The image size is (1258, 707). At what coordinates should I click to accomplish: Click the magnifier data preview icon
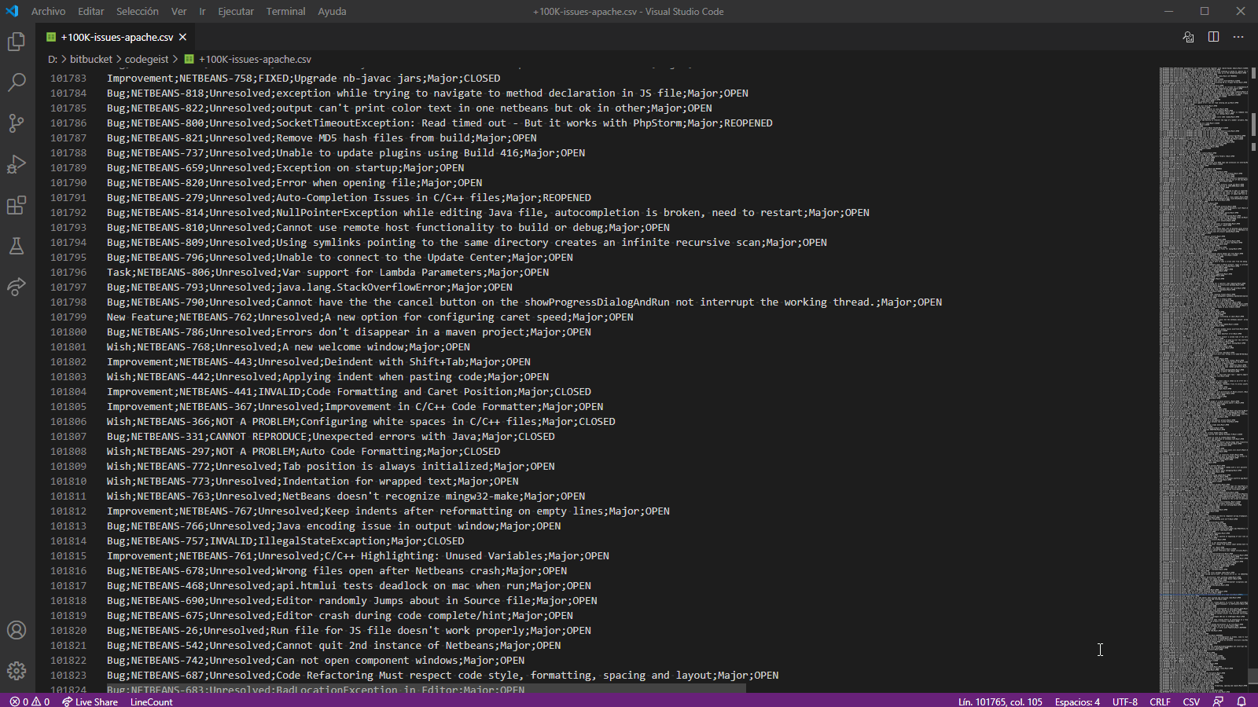(x=1189, y=37)
